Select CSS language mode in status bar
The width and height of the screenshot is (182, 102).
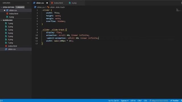(x=145, y=101)
